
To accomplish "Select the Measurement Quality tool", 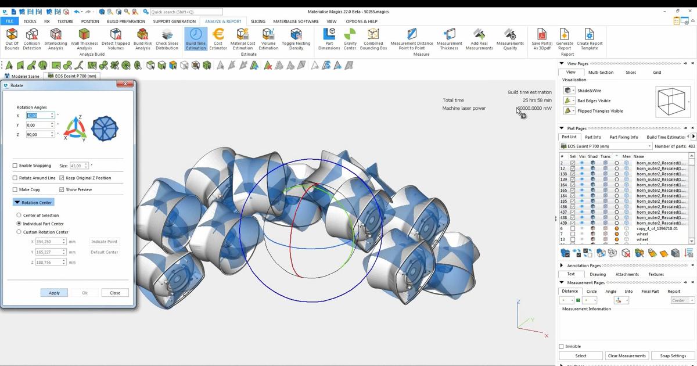I will tap(510, 38).
